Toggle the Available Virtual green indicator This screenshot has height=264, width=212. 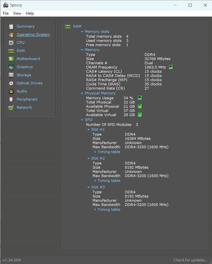pyautogui.click(x=140, y=115)
